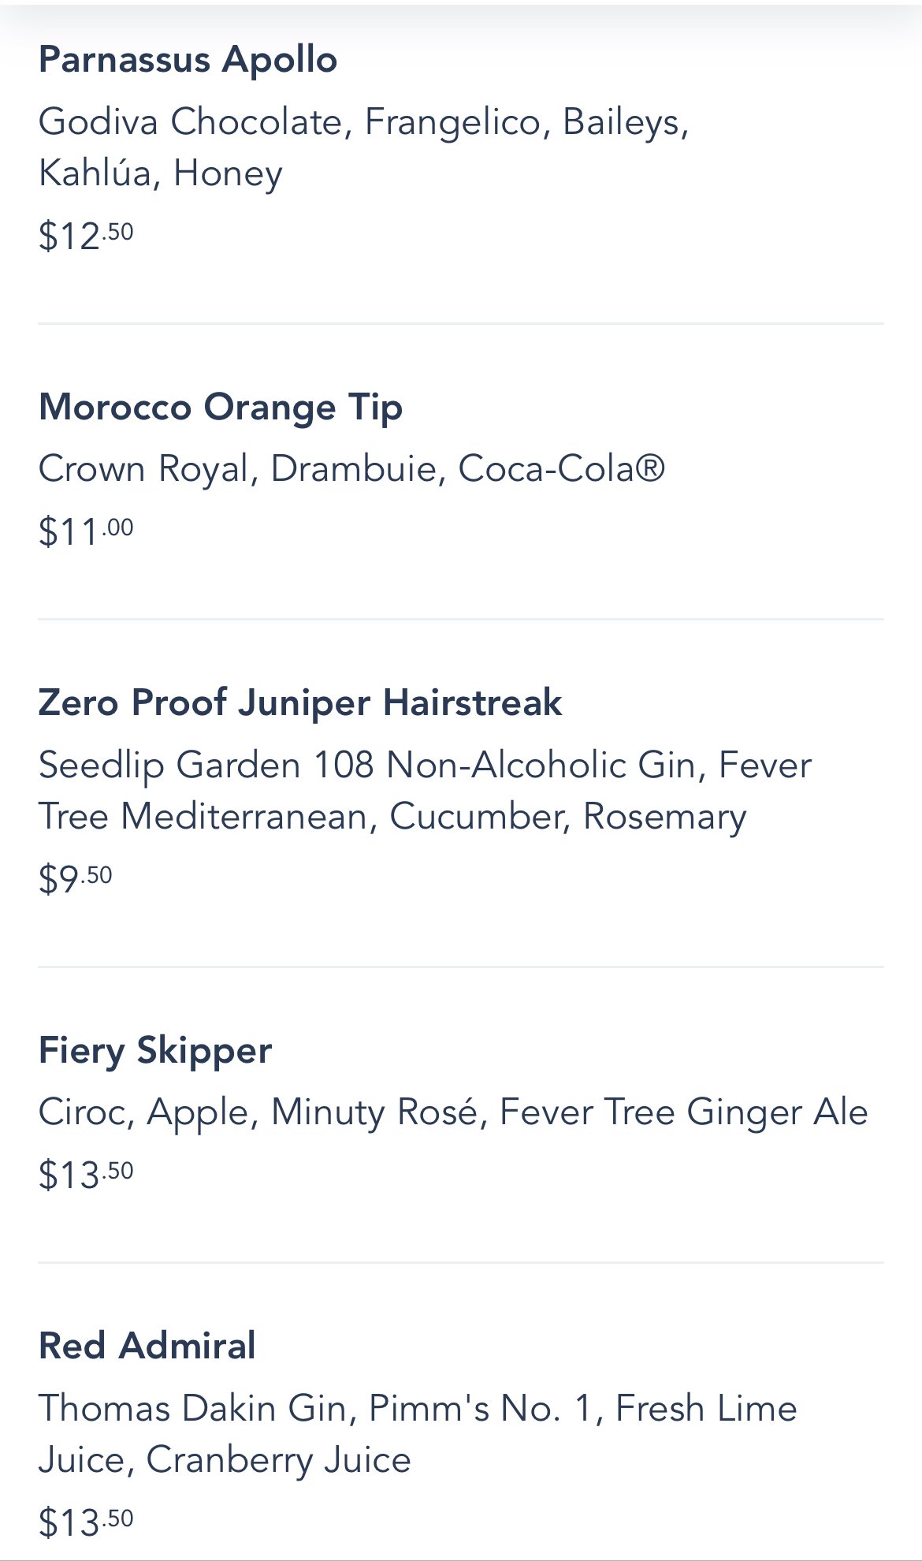Select Red Admiral's $13.50 price

point(86,1522)
